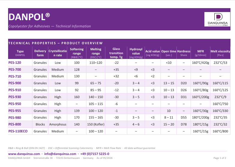Click PES-955 MFR value "160°C/30g"
The image size is (235, 167).
[x=200, y=111]
